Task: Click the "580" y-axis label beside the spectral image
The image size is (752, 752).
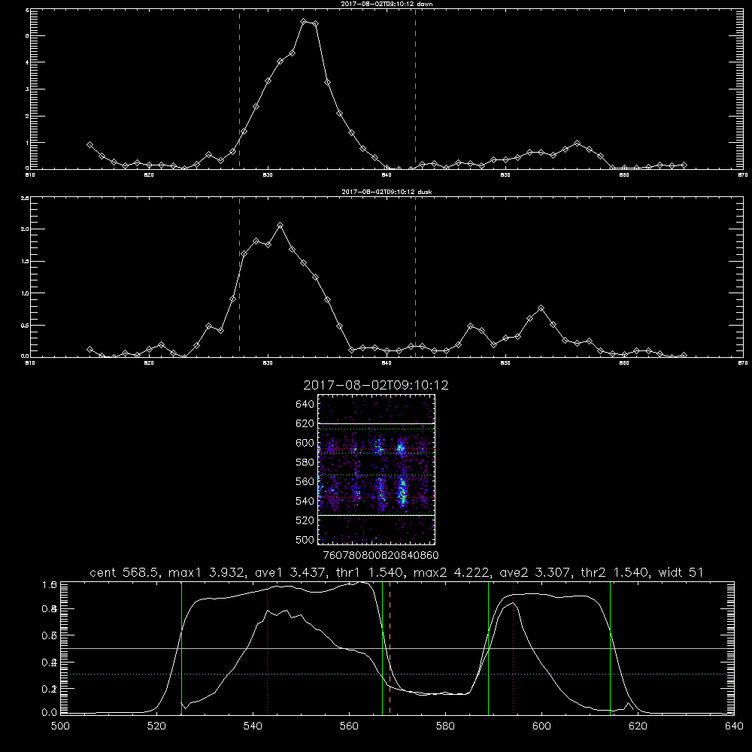Action: (305, 462)
